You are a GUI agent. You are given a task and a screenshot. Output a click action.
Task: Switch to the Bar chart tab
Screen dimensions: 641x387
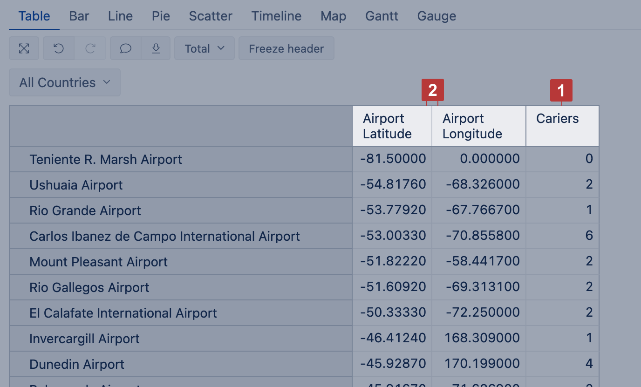(79, 16)
